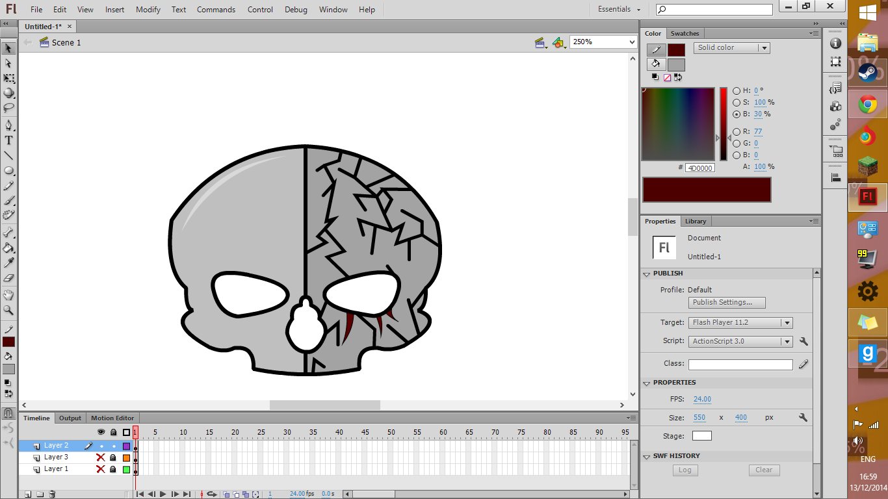
Task: Select the Deco tool
Action: [8, 215]
